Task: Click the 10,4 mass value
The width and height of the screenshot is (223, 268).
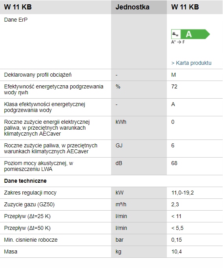Action: [x=176, y=251]
